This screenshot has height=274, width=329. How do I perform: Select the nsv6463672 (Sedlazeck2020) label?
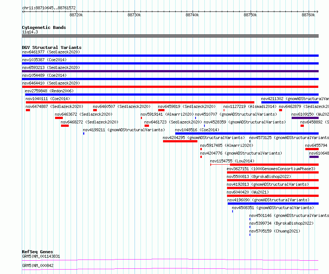(84, 114)
